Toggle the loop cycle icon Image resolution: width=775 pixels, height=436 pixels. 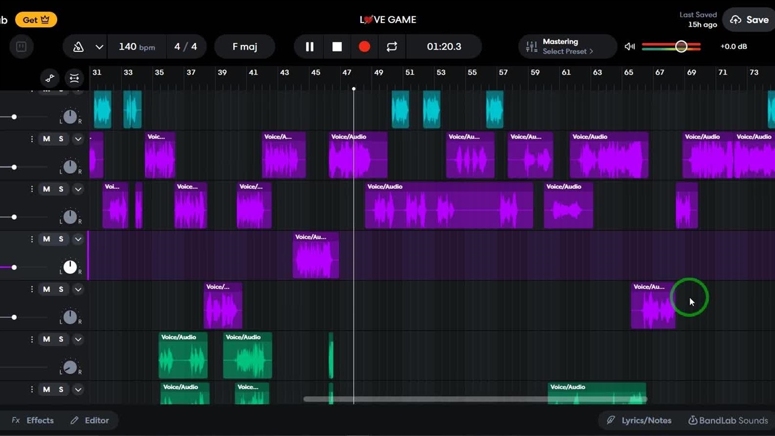[392, 47]
